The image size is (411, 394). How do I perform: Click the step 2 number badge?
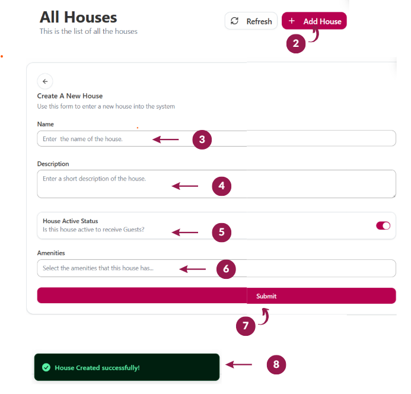296,44
